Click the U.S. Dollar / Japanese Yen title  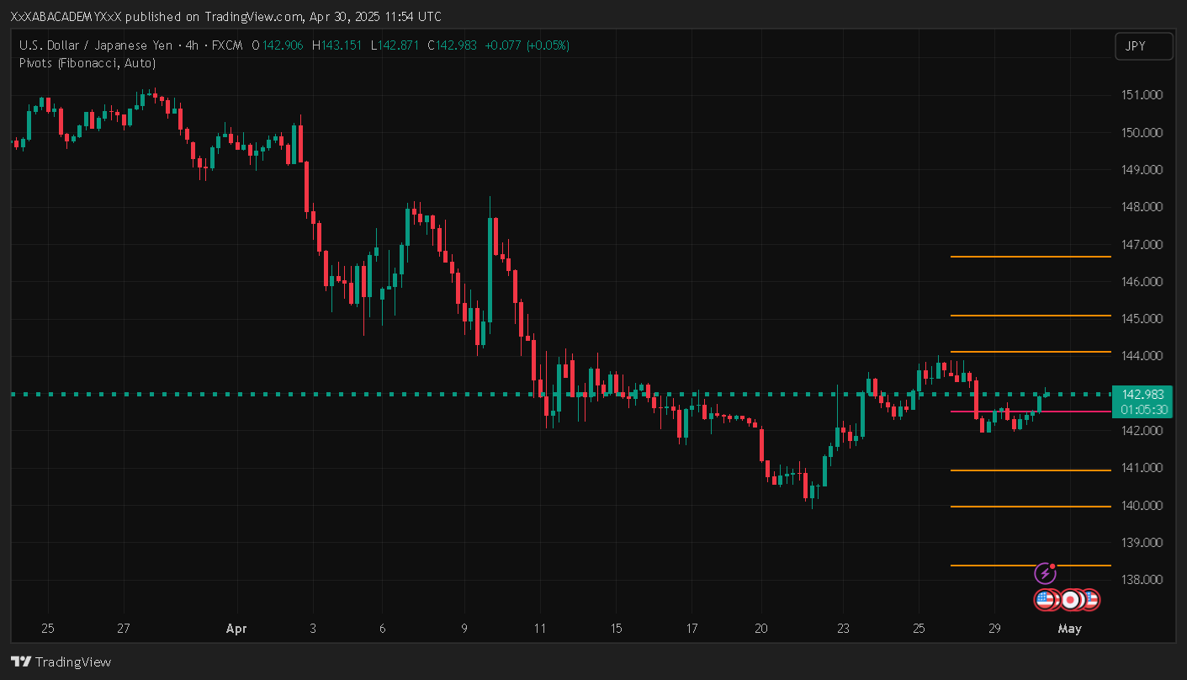point(93,45)
